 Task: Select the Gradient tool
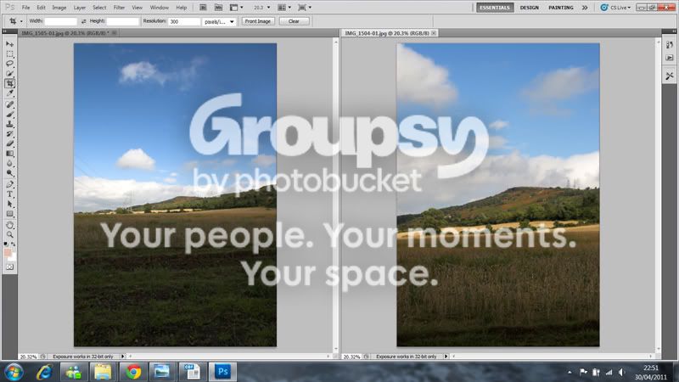pos(9,154)
